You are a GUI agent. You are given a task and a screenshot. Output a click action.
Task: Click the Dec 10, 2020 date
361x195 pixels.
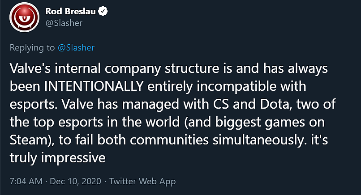pyautogui.click(x=76, y=181)
